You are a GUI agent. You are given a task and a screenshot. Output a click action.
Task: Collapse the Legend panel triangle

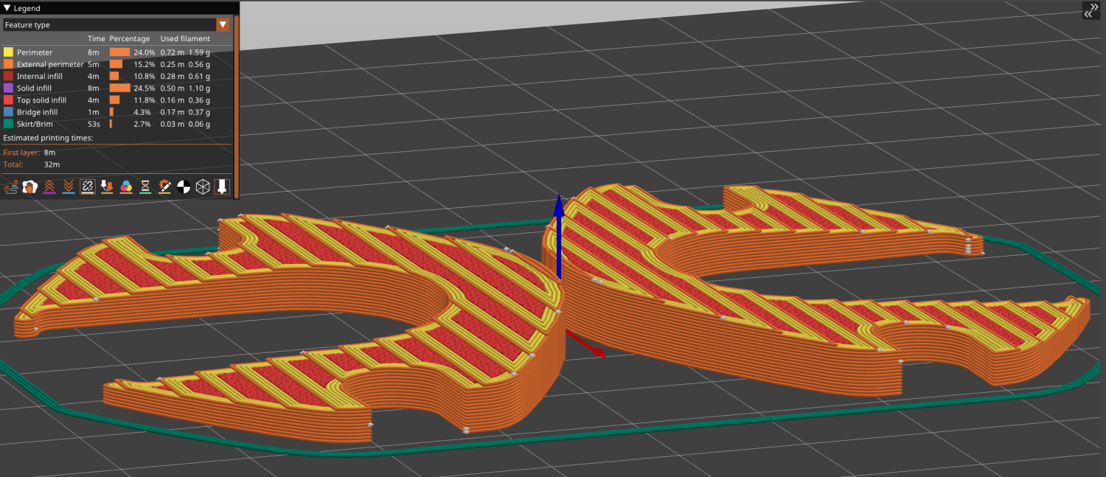[7, 8]
